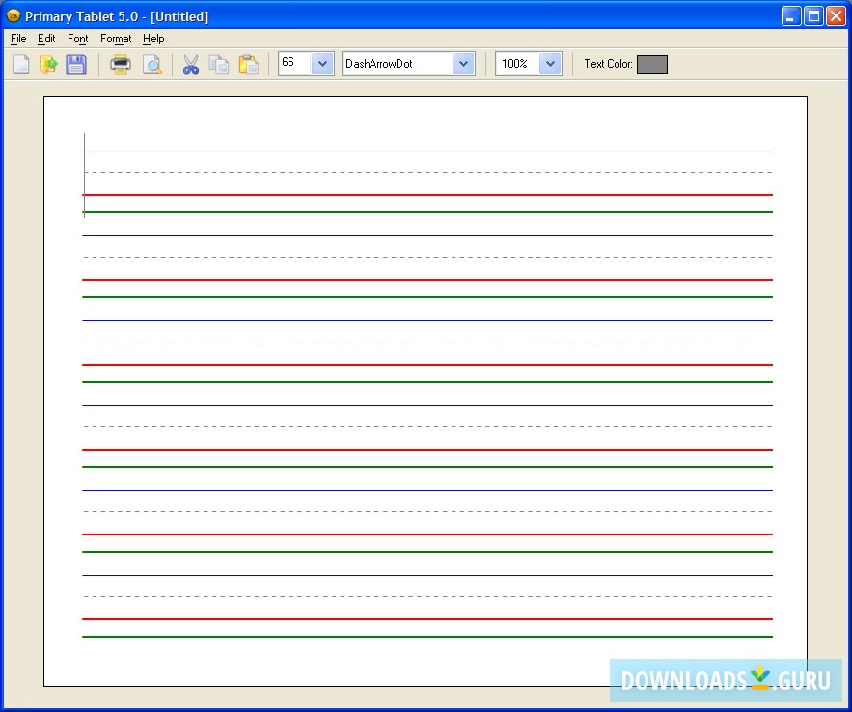Print the tablet page
The width and height of the screenshot is (852, 712).
point(120,64)
